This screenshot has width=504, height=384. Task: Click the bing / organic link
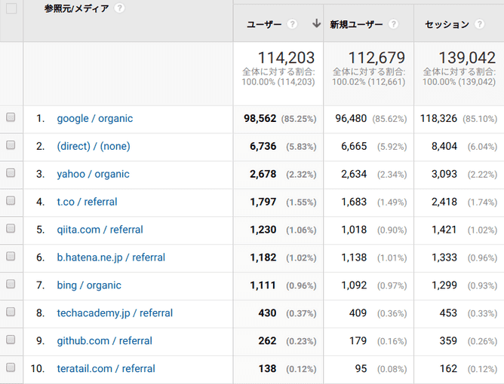[89, 285]
